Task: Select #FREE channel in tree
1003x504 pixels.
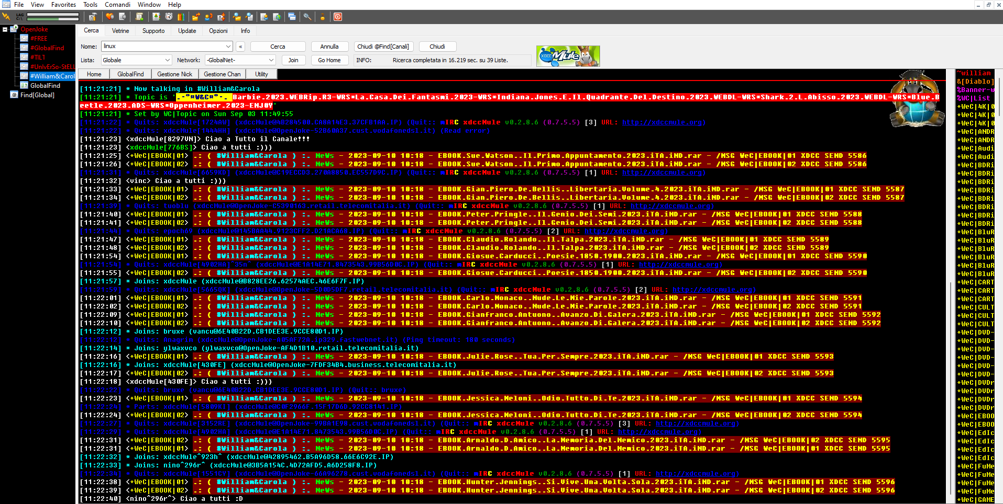Action: click(x=39, y=39)
